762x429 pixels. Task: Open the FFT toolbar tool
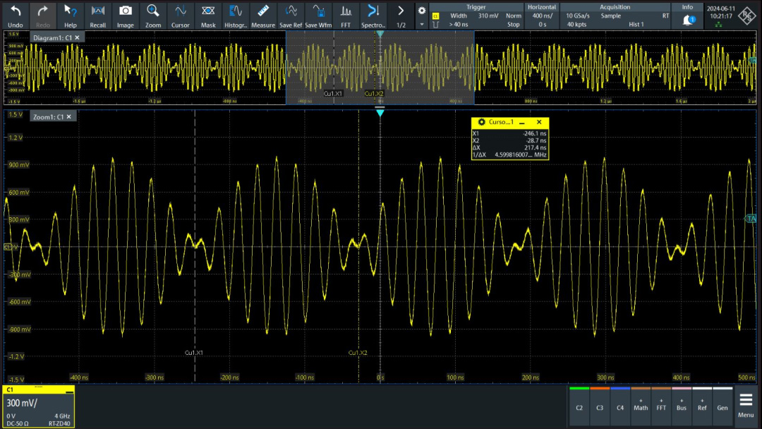click(x=346, y=16)
